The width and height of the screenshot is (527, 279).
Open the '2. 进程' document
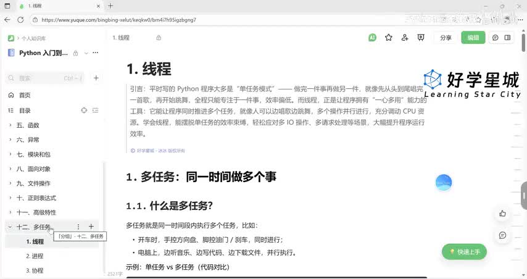[x=35, y=256]
